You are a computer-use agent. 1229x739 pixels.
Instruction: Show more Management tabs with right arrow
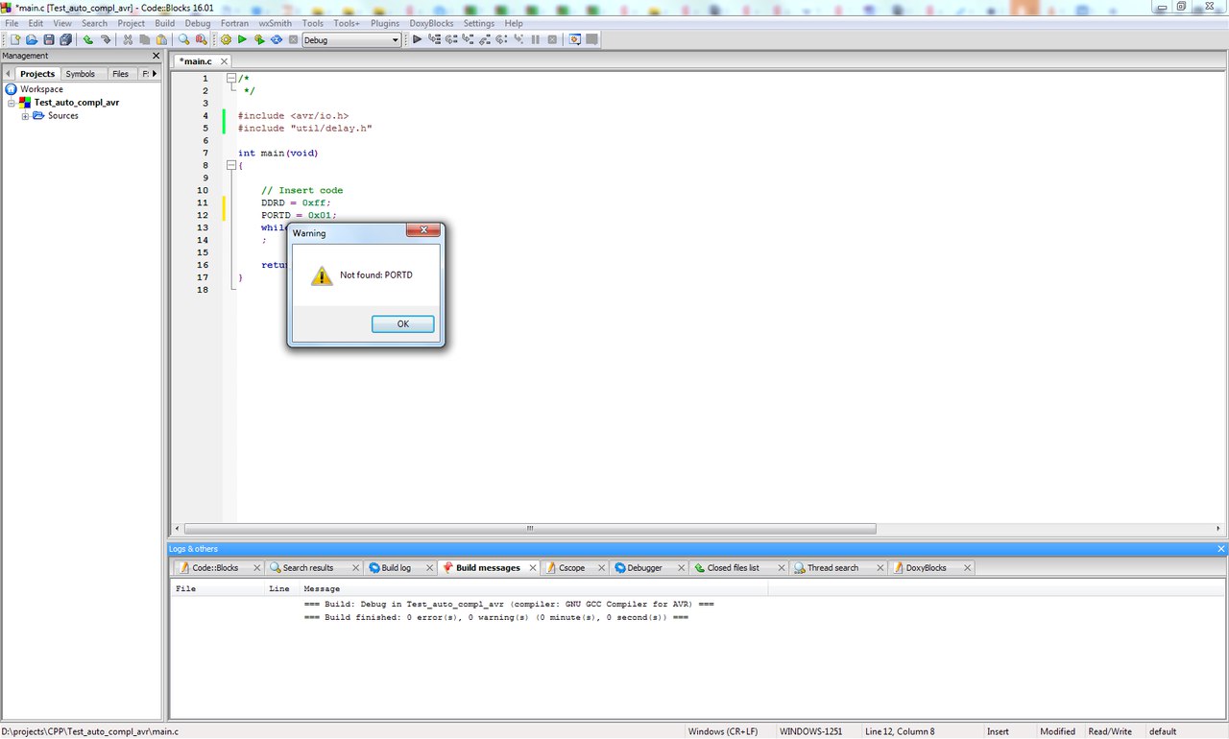tap(155, 73)
